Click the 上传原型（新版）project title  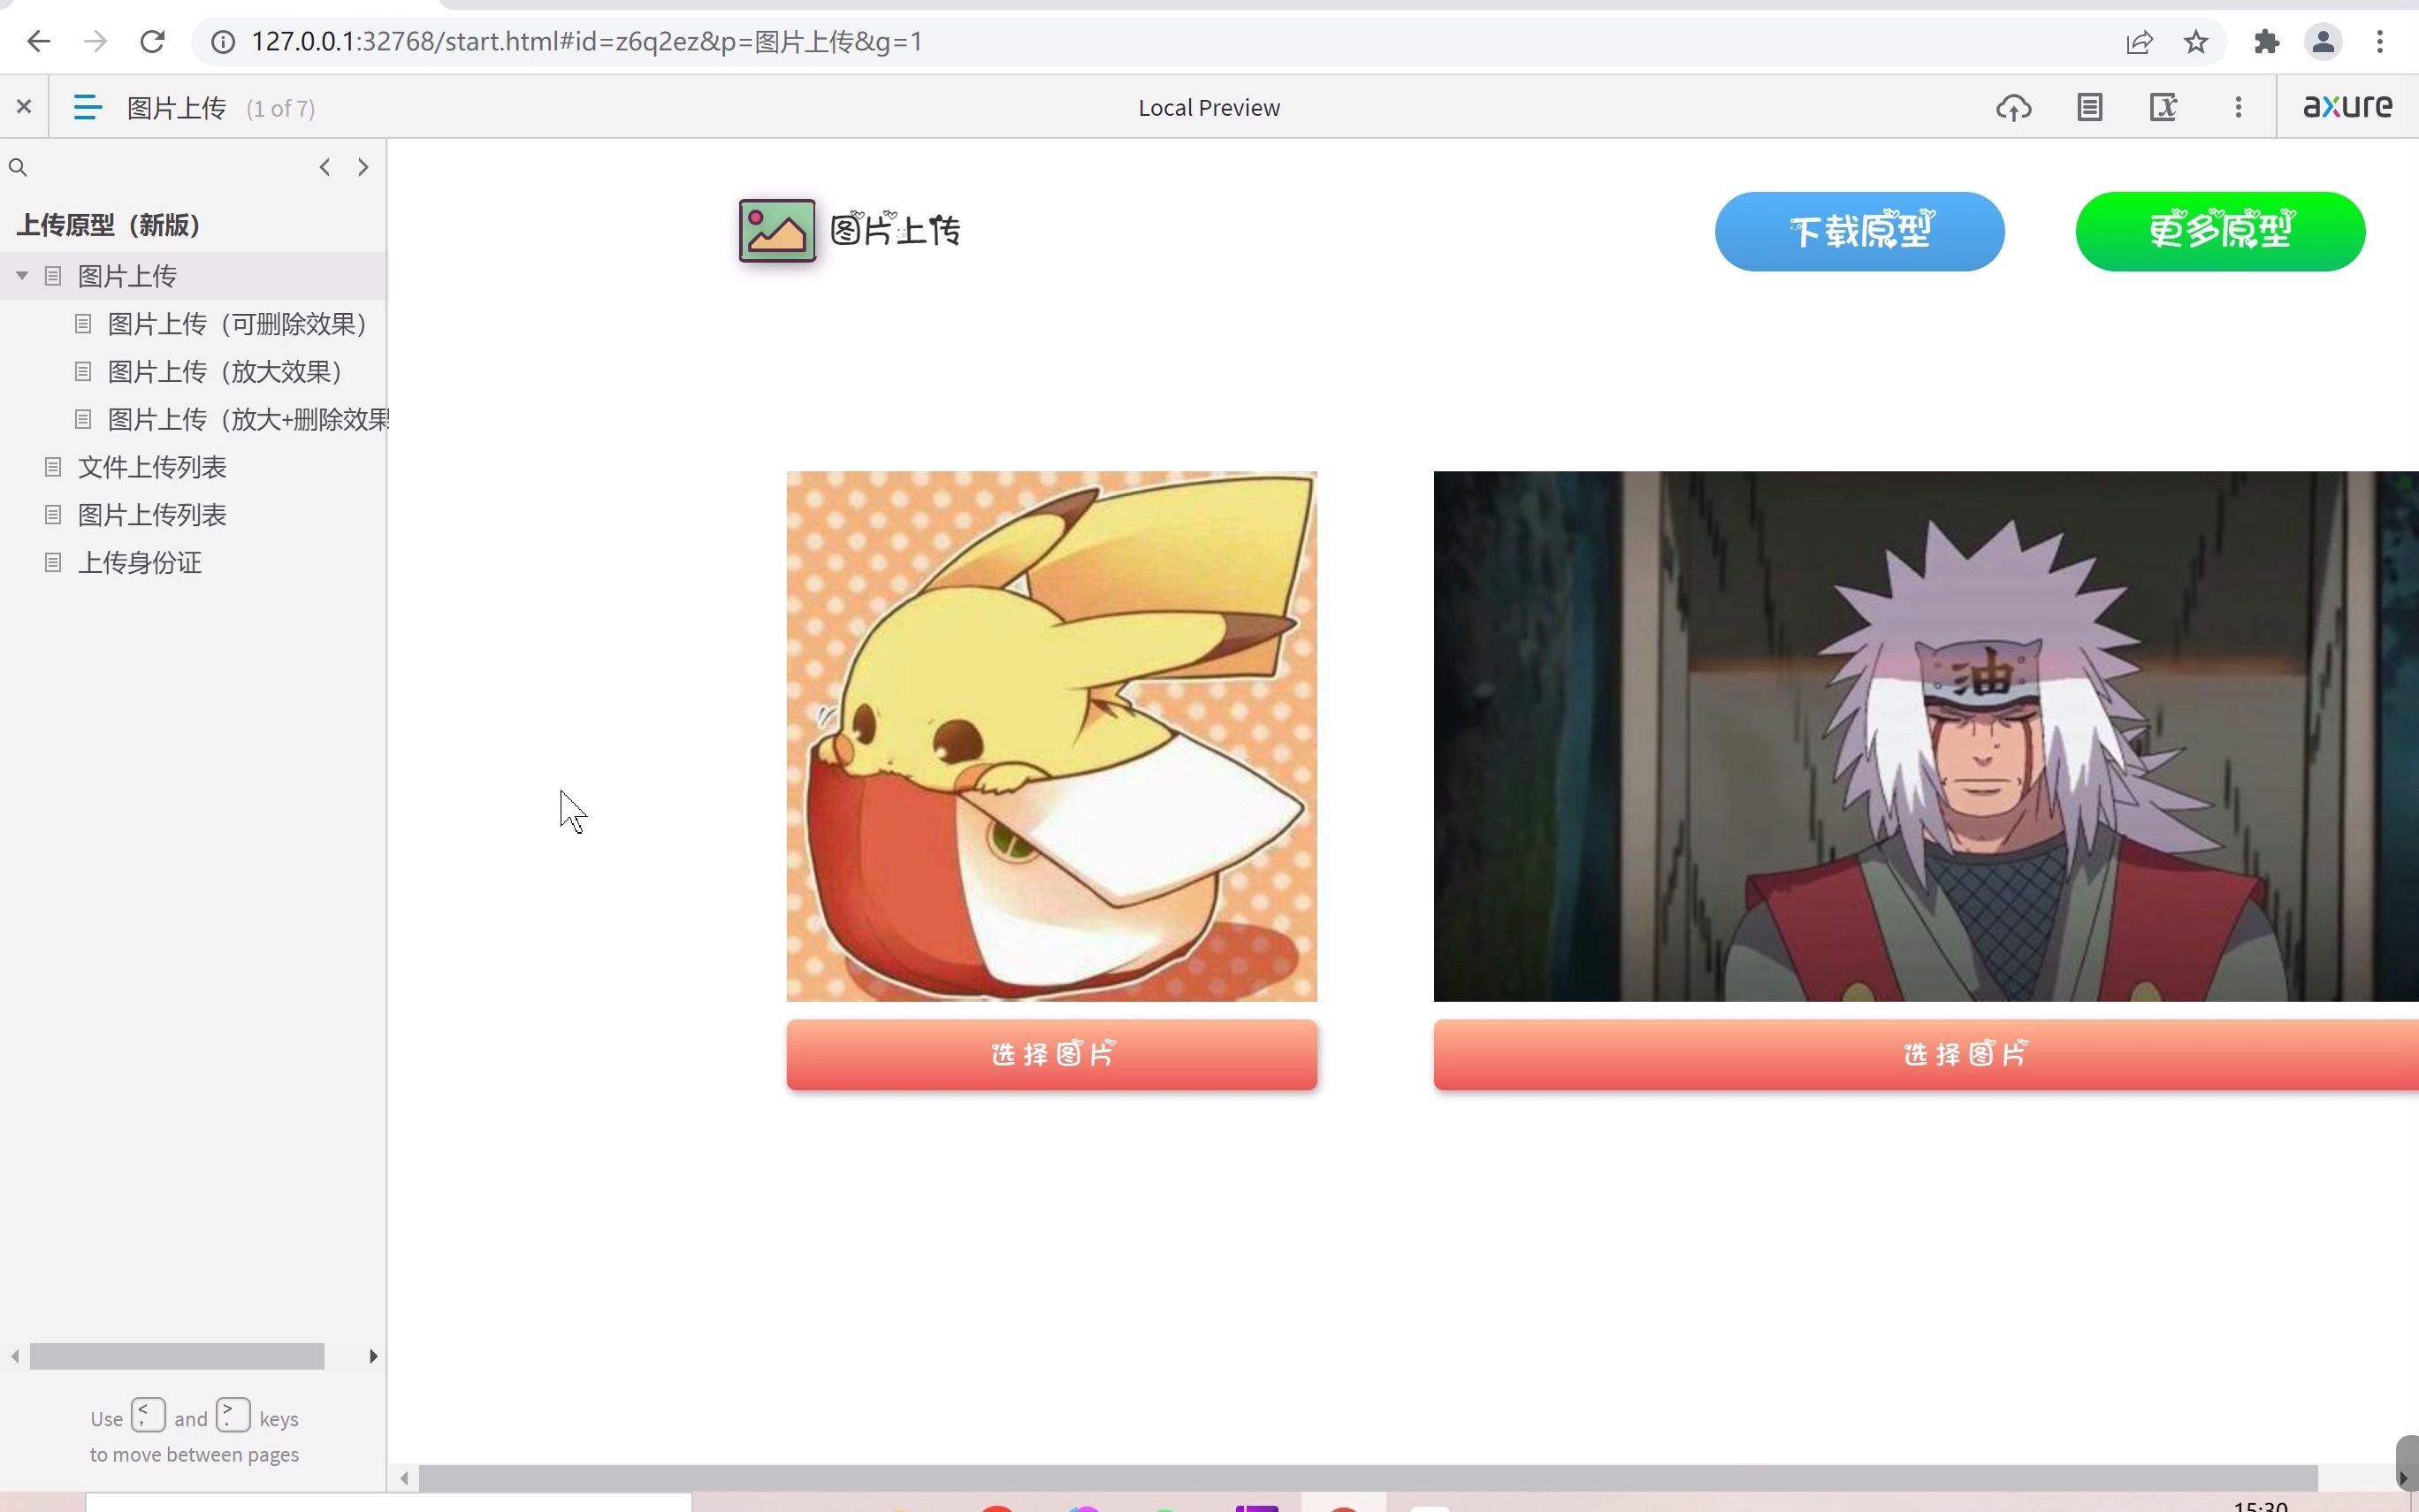click(x=109, y=225)
